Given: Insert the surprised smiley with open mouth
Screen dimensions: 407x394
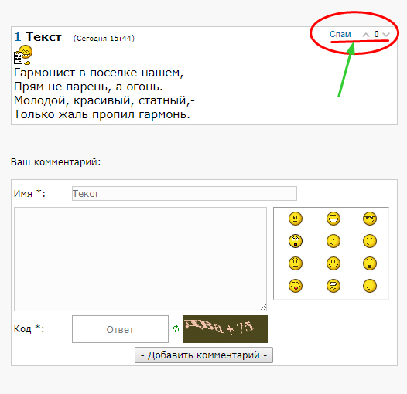Looking at the screenshot, I should point(370,263).
